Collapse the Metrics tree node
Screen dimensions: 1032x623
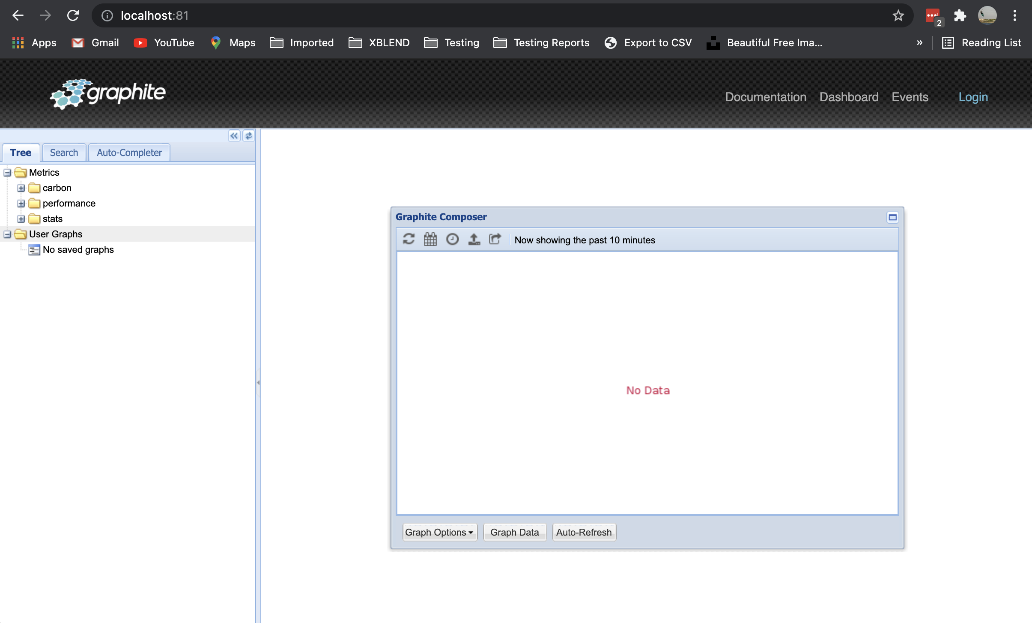point(7,173)
